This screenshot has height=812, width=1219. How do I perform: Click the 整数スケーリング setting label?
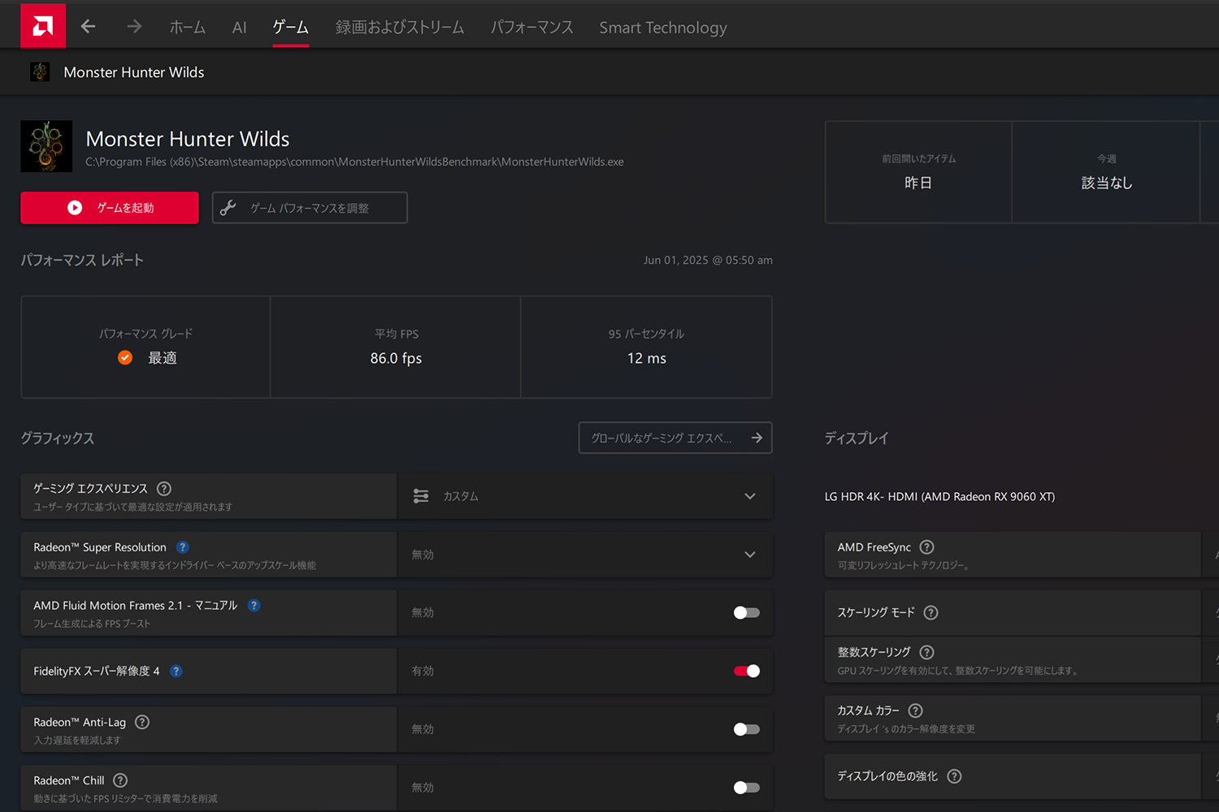pos(874,652)
